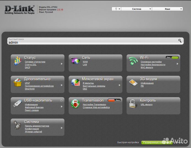
Task: Open the Сеть tile heading
Action: pos(86,58)
